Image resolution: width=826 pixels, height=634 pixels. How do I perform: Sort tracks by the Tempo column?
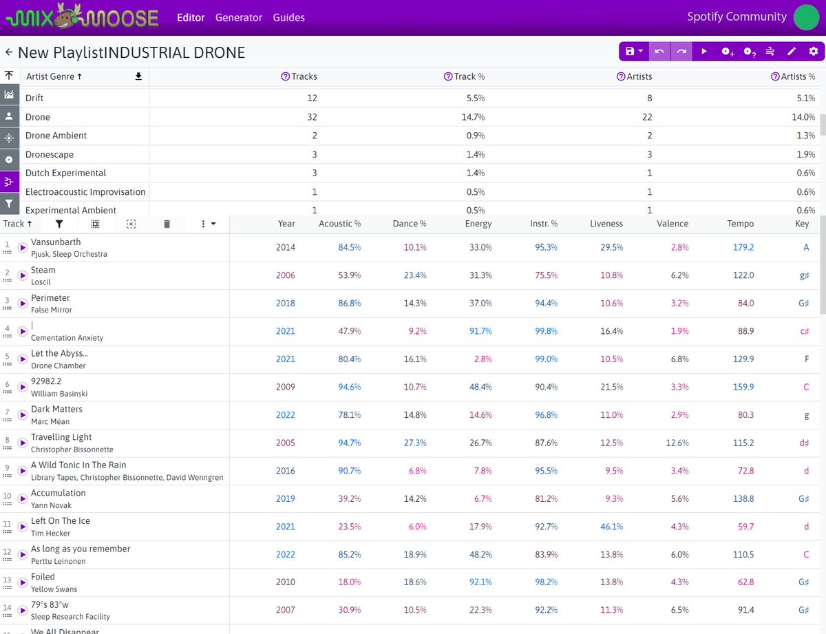(x=741, y=224)
